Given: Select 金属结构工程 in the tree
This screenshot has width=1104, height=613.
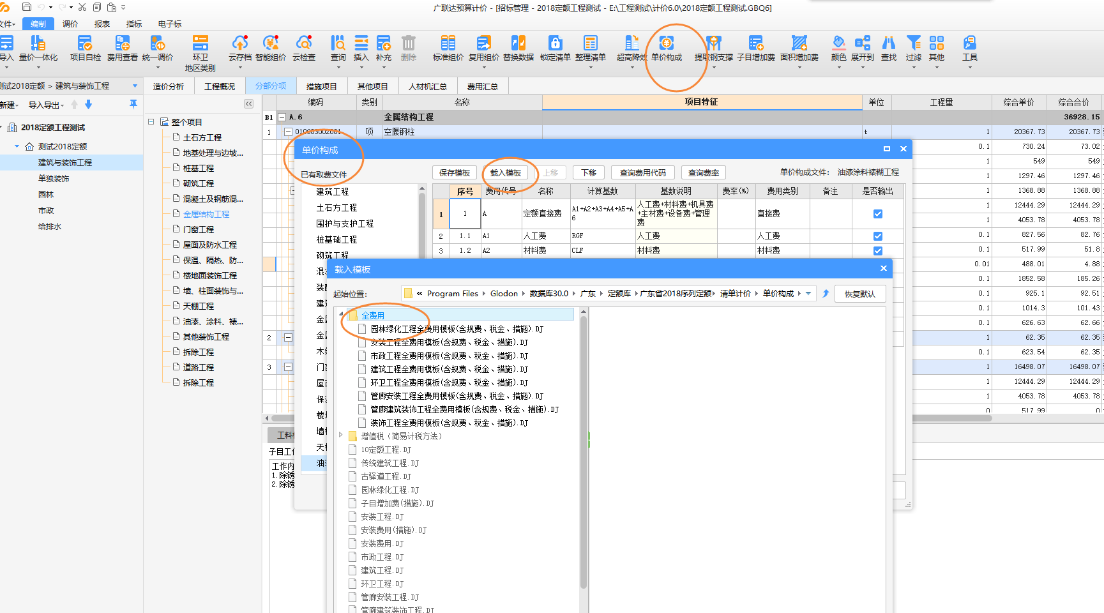Looking at the screenshot, I should 206,214.
